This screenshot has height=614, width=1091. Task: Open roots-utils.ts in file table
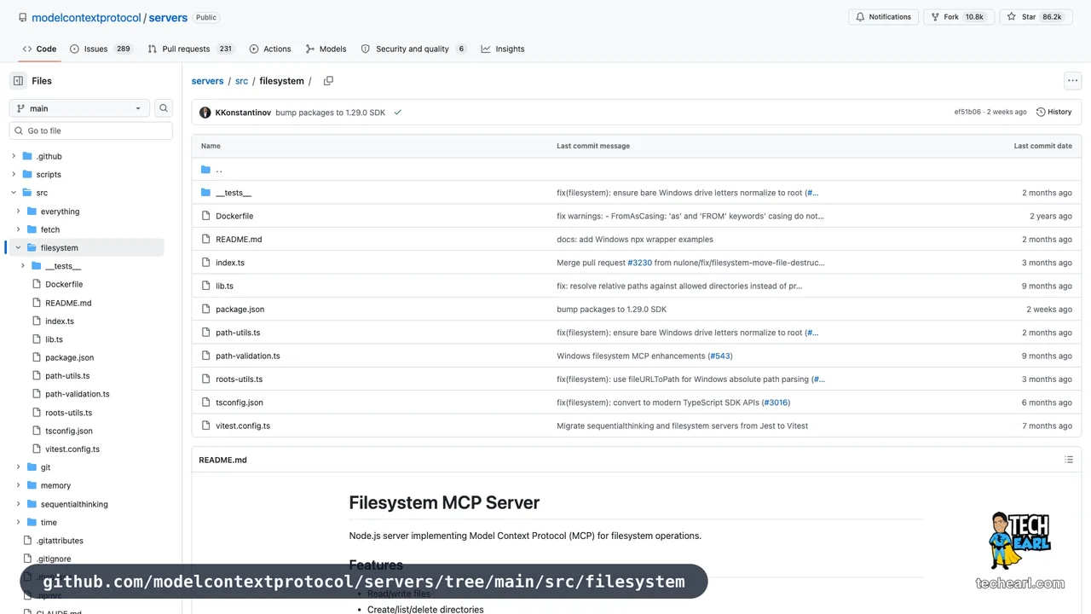coord(240,379)
